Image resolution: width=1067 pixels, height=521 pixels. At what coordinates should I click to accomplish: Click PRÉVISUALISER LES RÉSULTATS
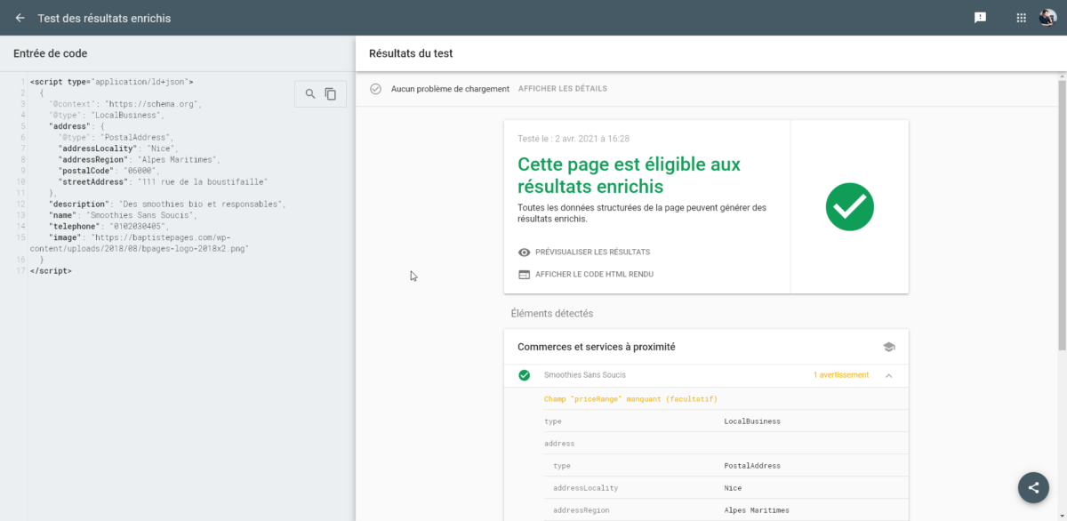coord(592,252)
